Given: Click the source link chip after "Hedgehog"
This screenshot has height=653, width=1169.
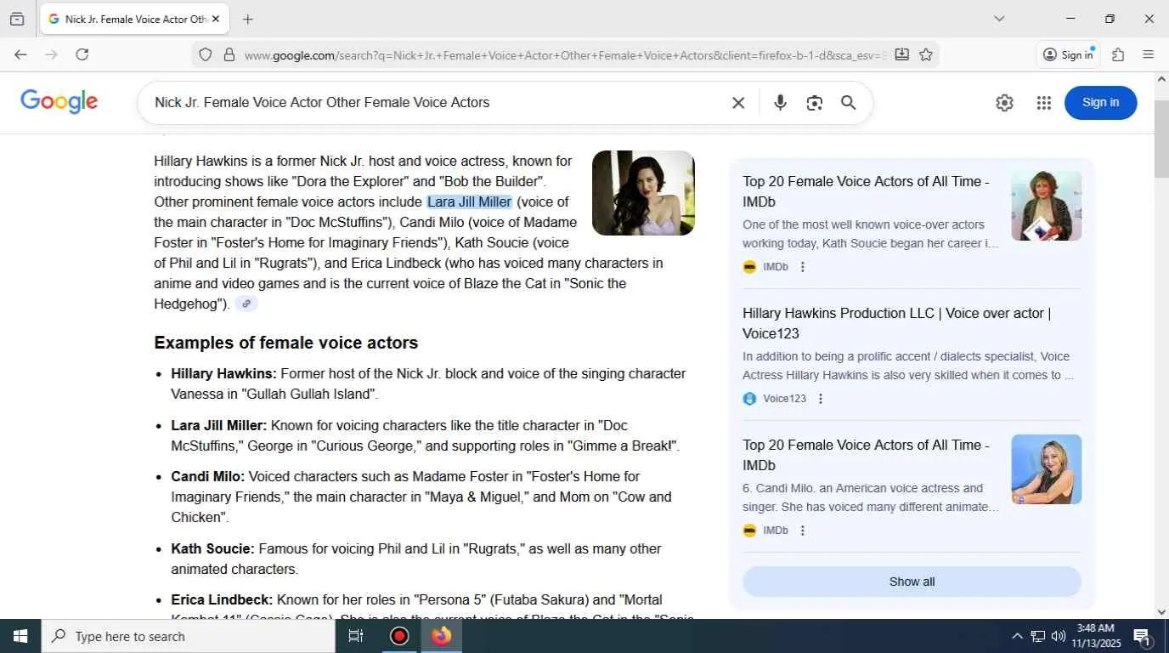Looking at the screenshot, I should click(x=246, y=304).
